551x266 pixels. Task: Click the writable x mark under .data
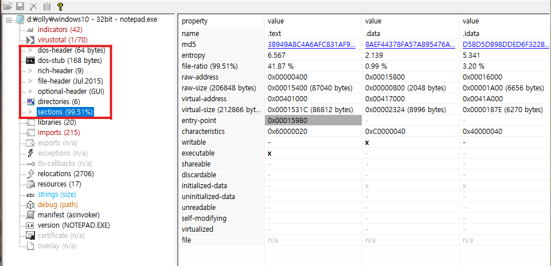click(x=367, y=142)
